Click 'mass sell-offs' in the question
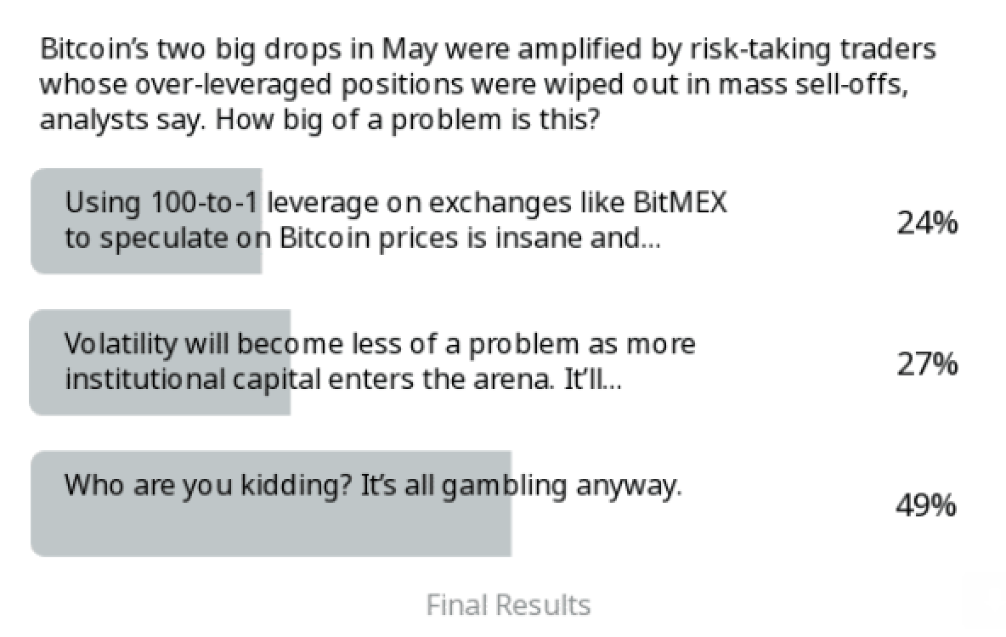1006x637 pixels. [x=813, y=84]
